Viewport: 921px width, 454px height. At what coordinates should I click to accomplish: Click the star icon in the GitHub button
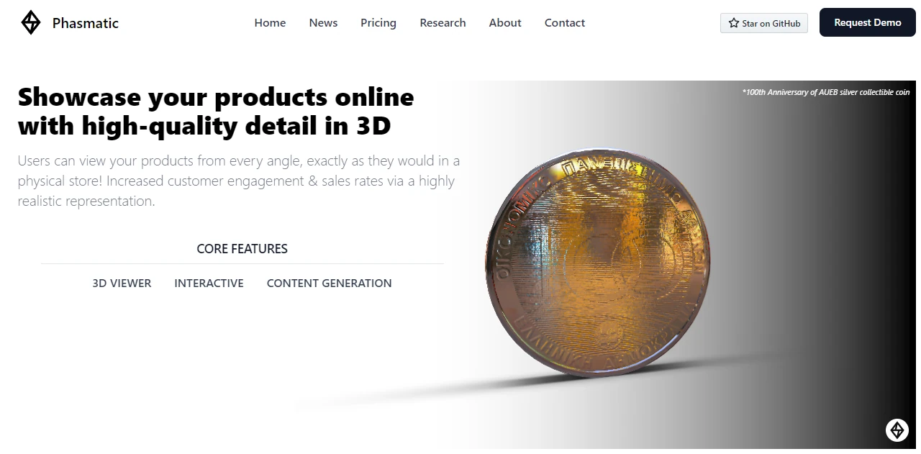point(733,23)
